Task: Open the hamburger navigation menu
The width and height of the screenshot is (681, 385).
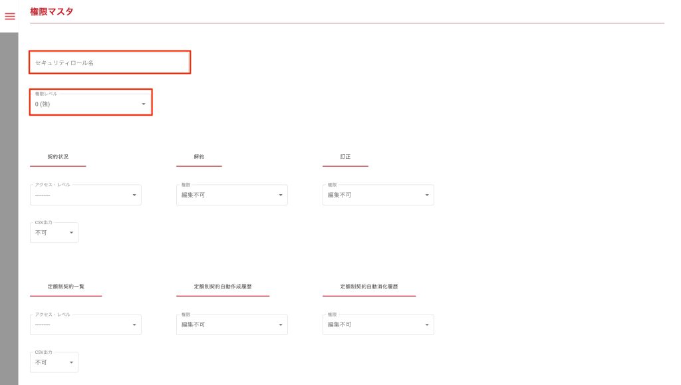Action: pos(10,17)
